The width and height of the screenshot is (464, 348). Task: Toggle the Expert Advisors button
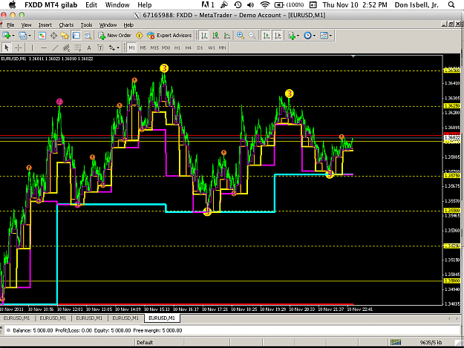click(169, 36)
